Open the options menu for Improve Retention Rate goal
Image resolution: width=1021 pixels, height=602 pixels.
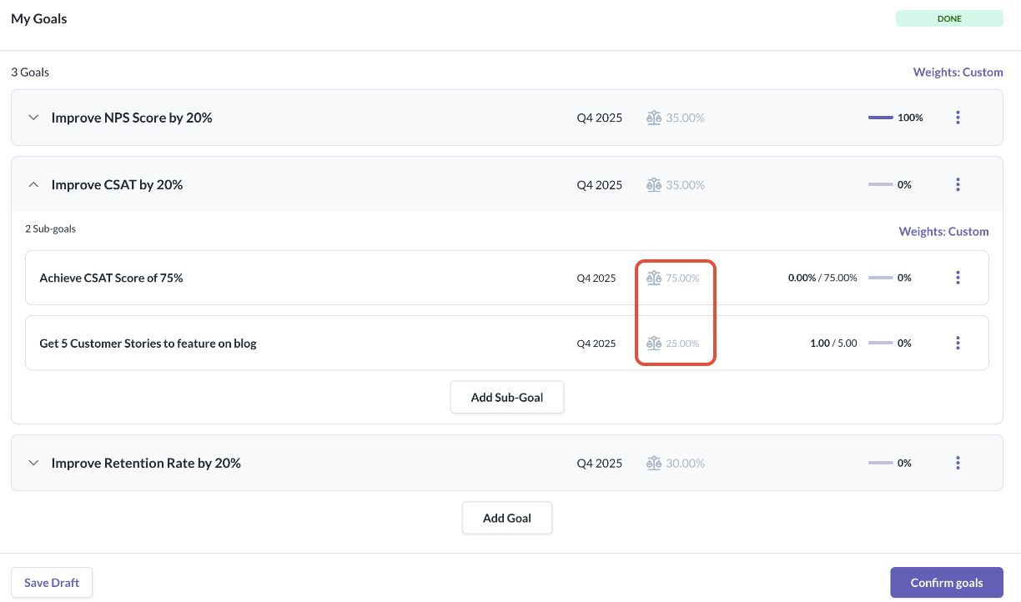[958, 463]
